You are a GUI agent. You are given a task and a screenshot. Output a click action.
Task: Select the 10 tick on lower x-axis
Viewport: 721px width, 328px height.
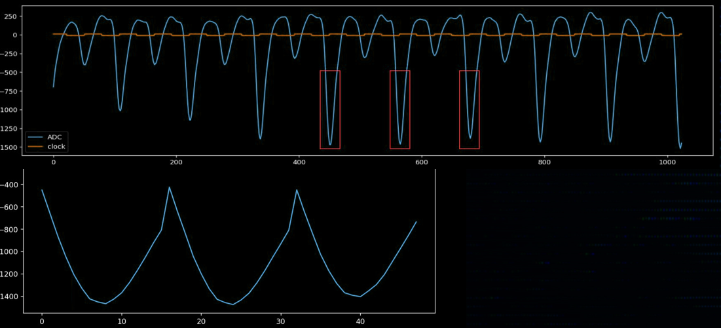tap(121, 321)
